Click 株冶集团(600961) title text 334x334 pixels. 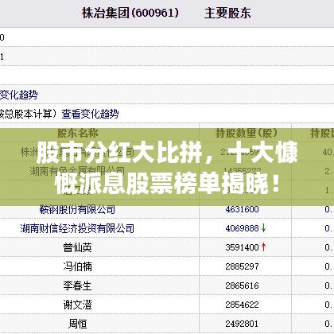[x=130, y=13]
